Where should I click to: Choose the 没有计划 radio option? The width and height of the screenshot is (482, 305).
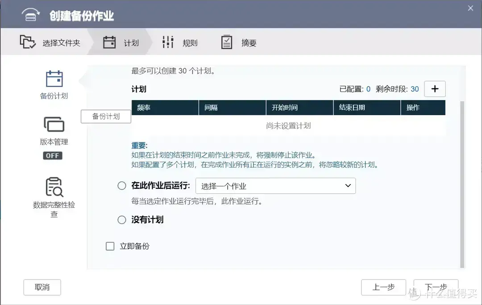[x=121, y=220]
